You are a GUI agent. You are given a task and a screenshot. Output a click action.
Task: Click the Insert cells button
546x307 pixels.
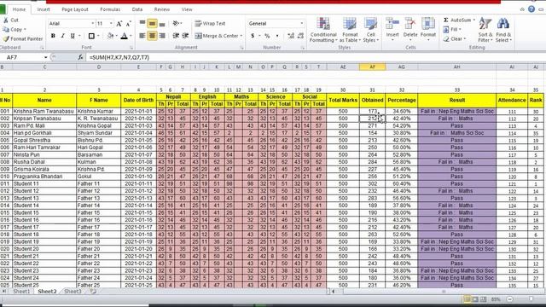[392, 29]
